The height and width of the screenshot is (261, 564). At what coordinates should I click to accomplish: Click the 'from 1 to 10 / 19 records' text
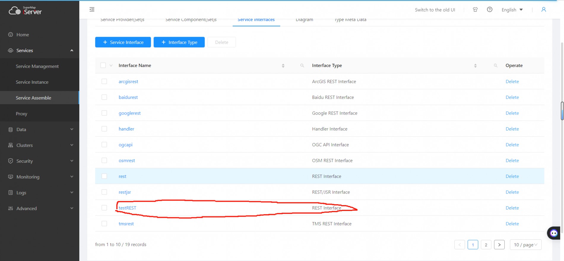(121, 244)
